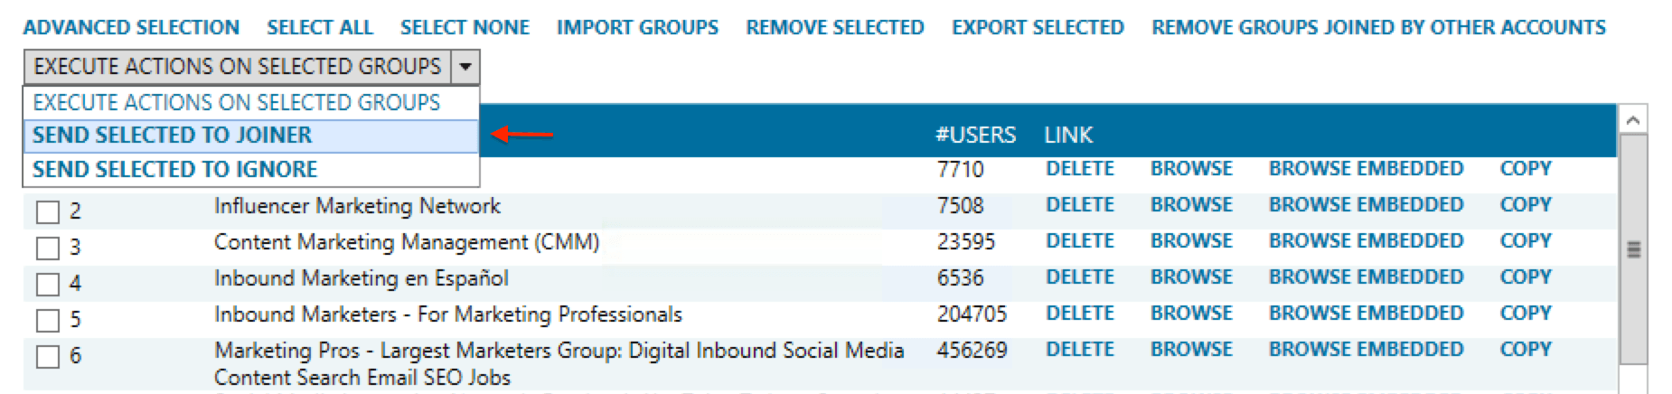The width and height of the screenshot is (1672, 394).
Task: Select row 5 checkbox
Action: point(48,321)
